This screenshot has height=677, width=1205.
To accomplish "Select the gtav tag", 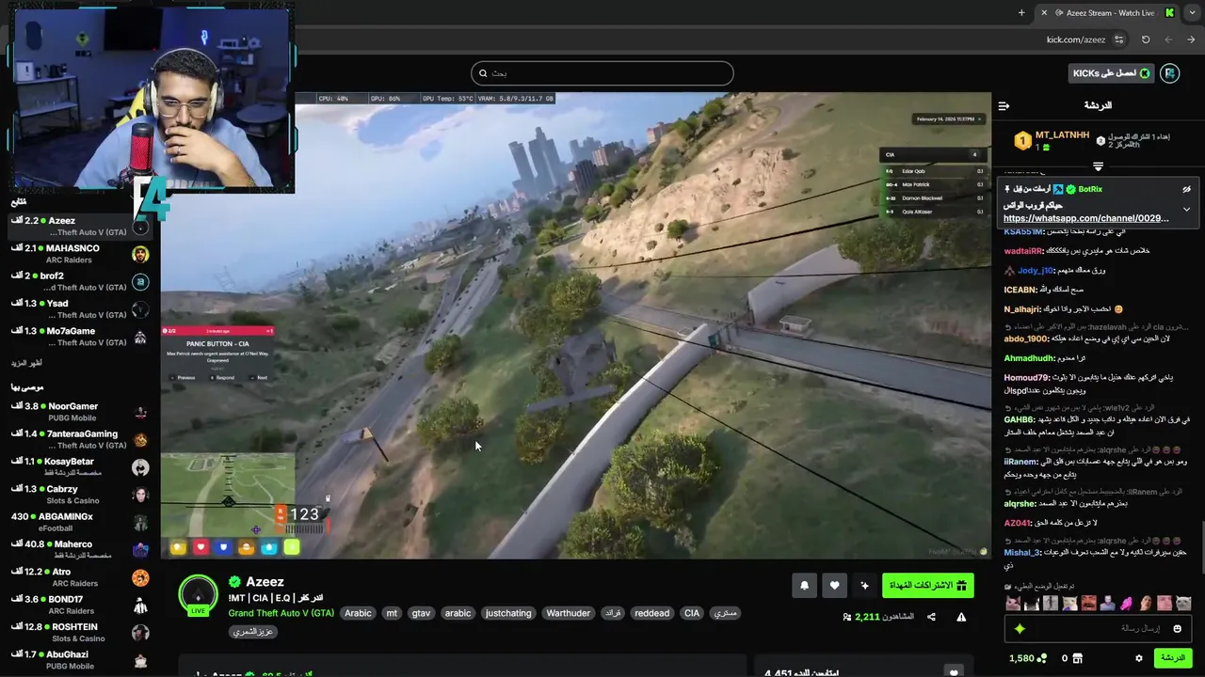I will pyautogui.click(x=421, y=613).
